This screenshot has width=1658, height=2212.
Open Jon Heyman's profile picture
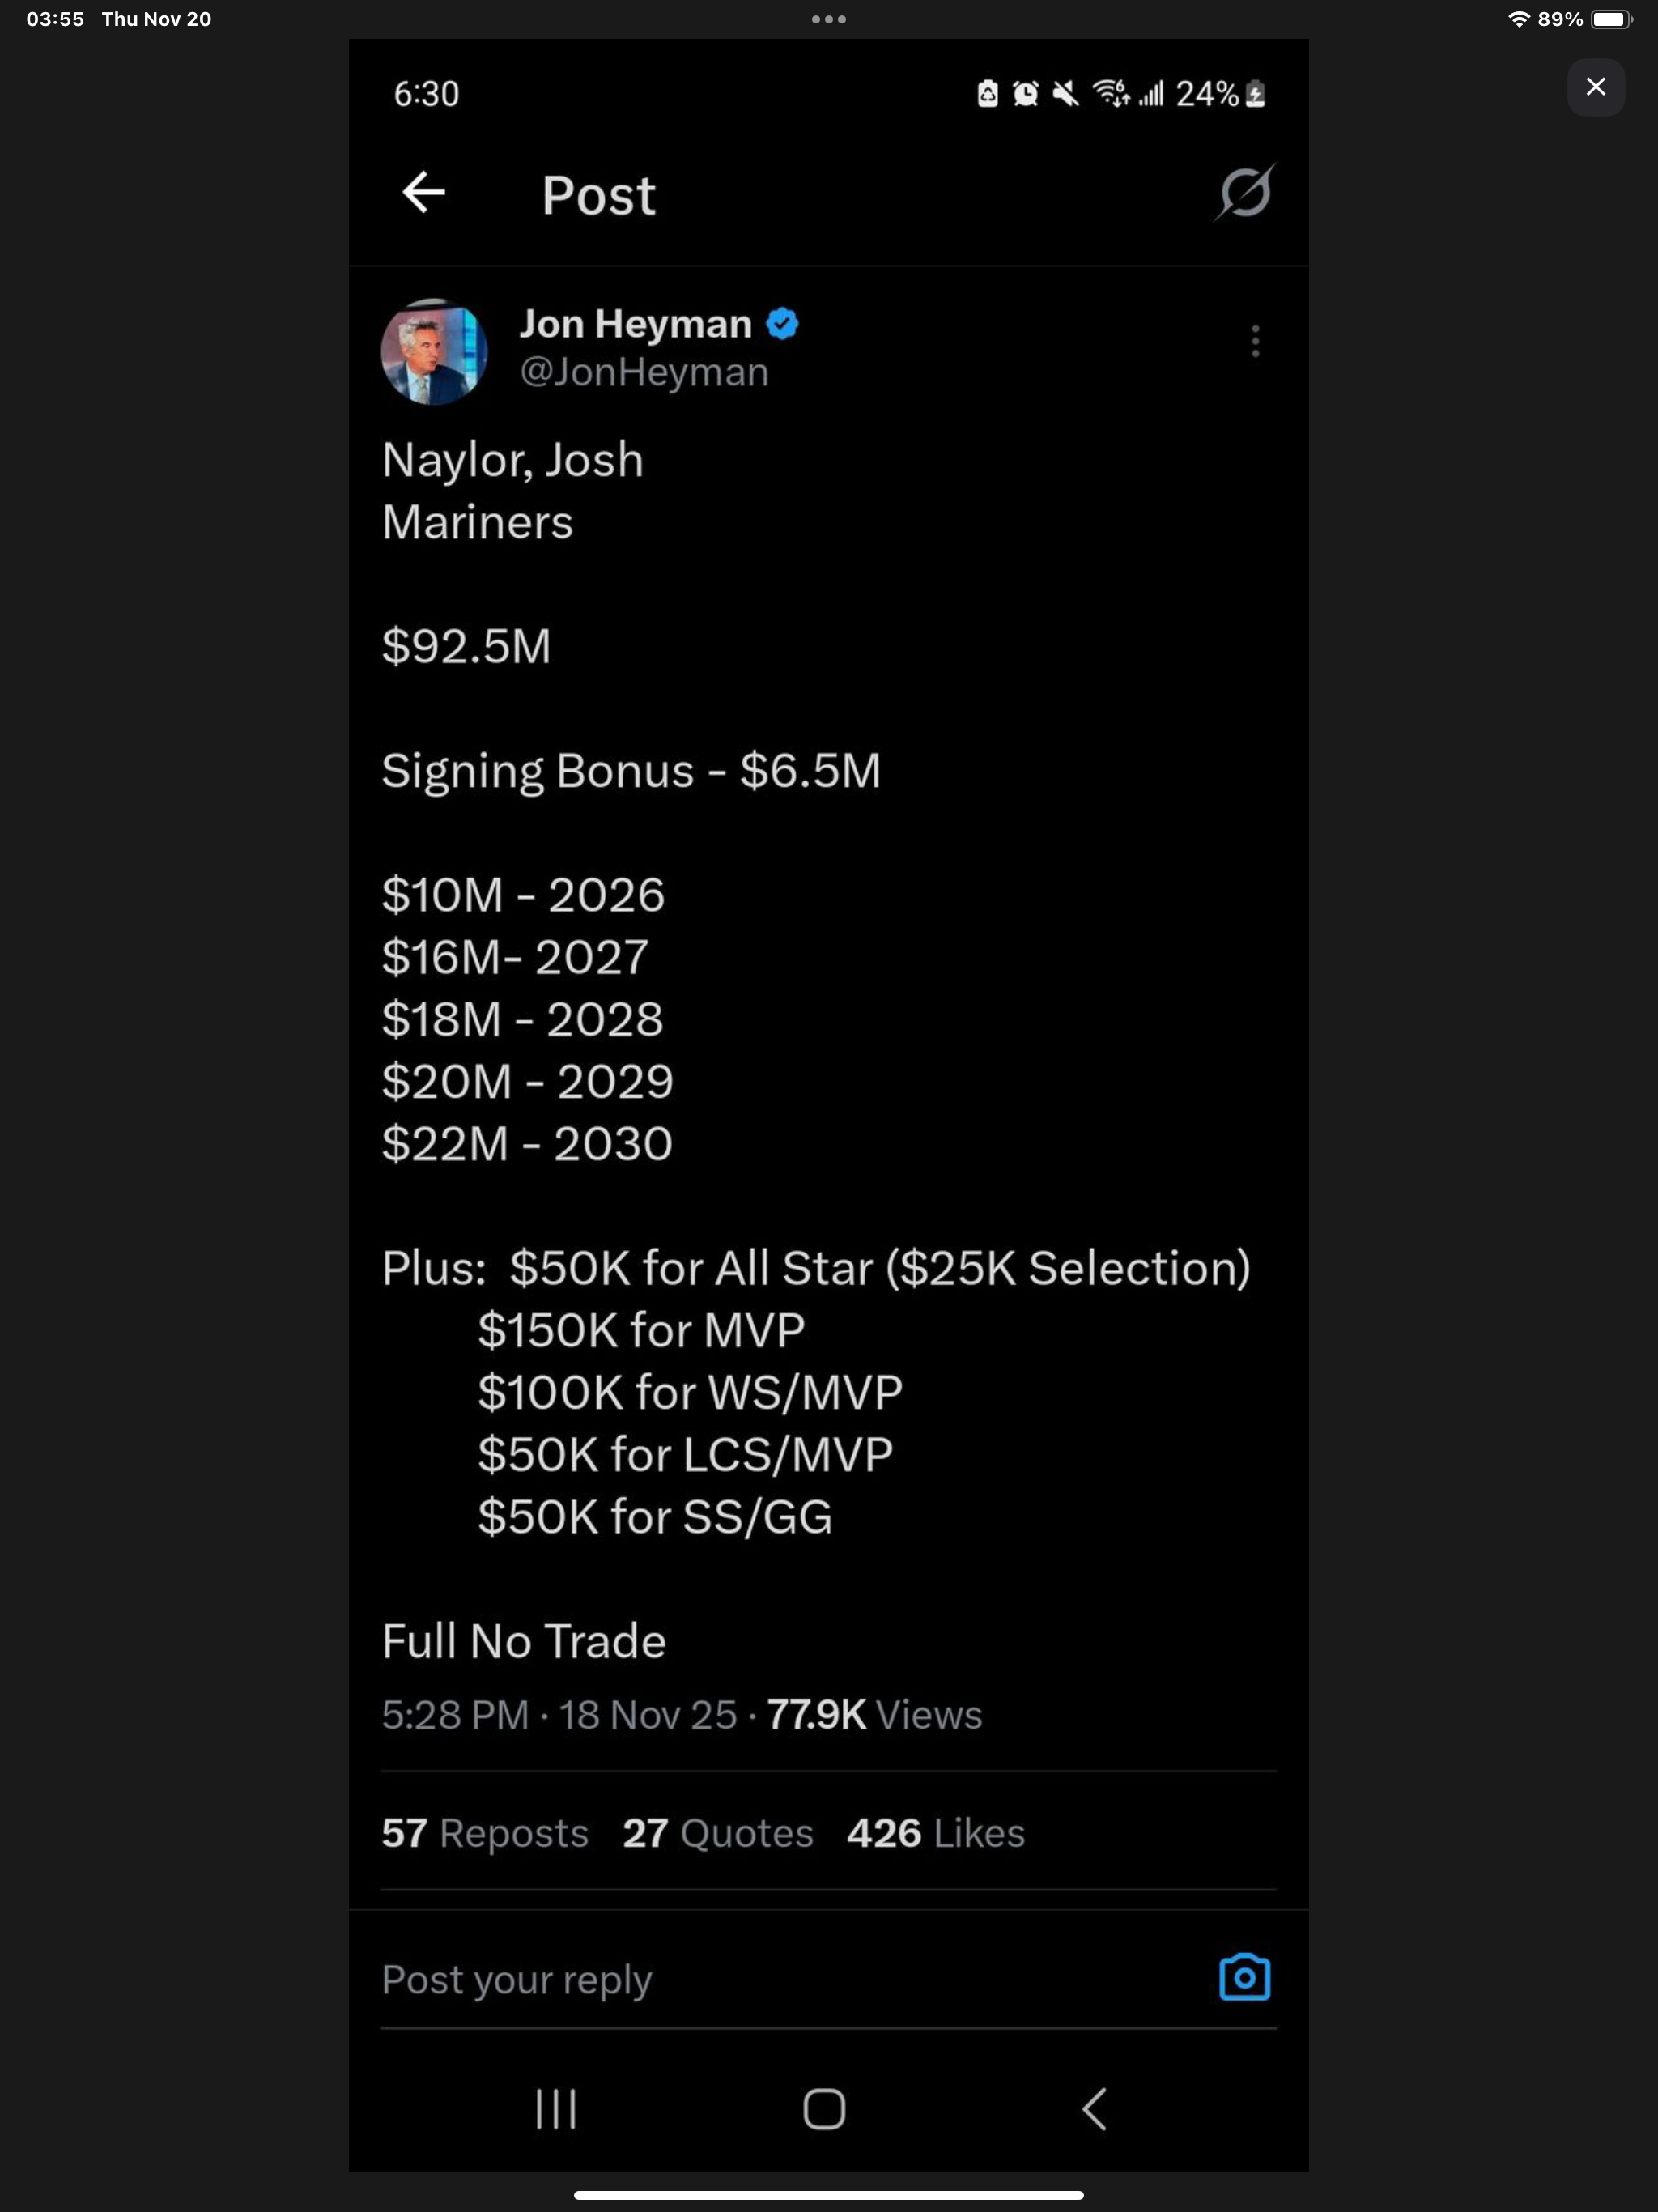click(434, 352)
